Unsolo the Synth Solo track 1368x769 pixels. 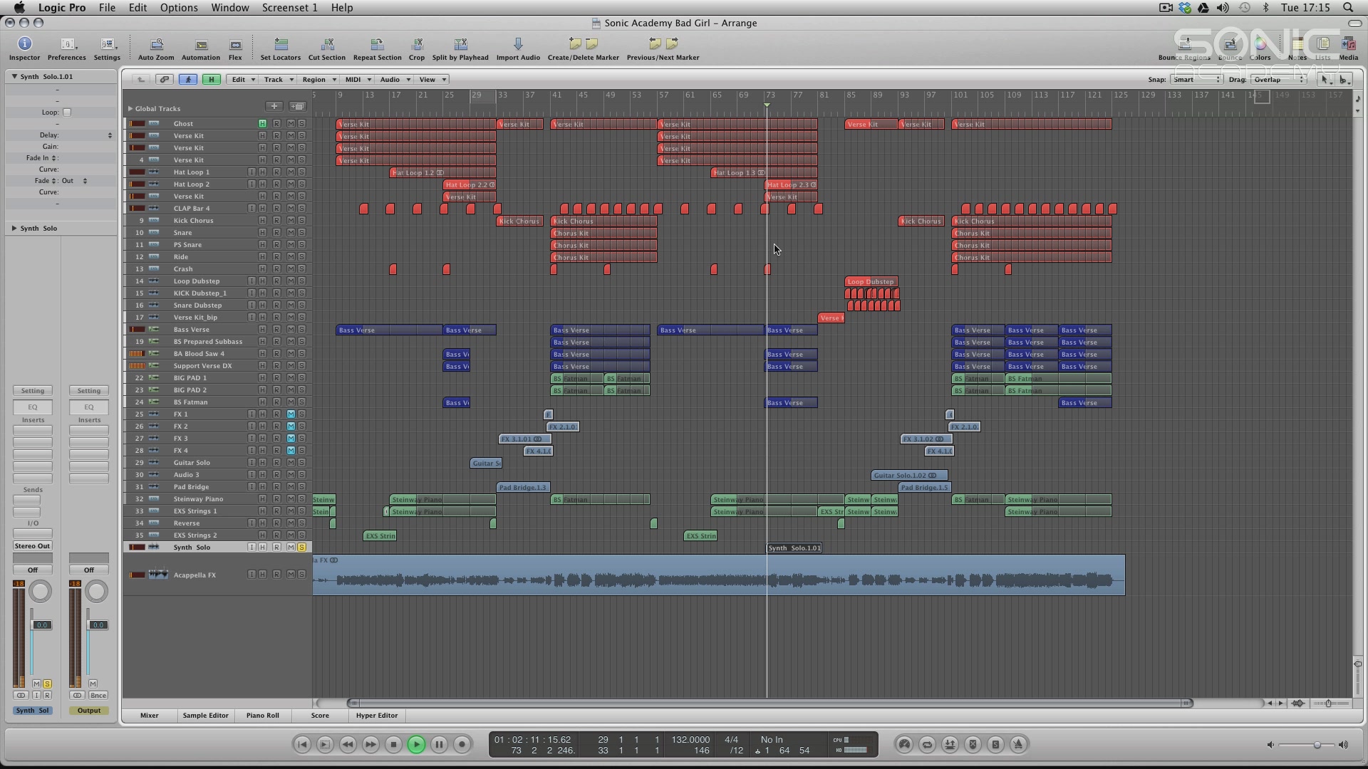[301, 548]
